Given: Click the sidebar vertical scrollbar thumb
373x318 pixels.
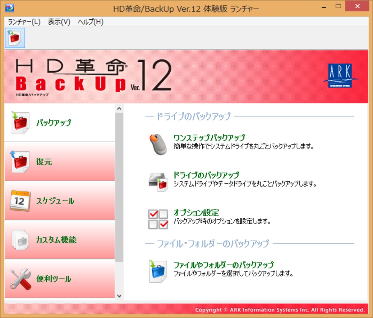Looking at the screenshot, I should tap(119, 187).
